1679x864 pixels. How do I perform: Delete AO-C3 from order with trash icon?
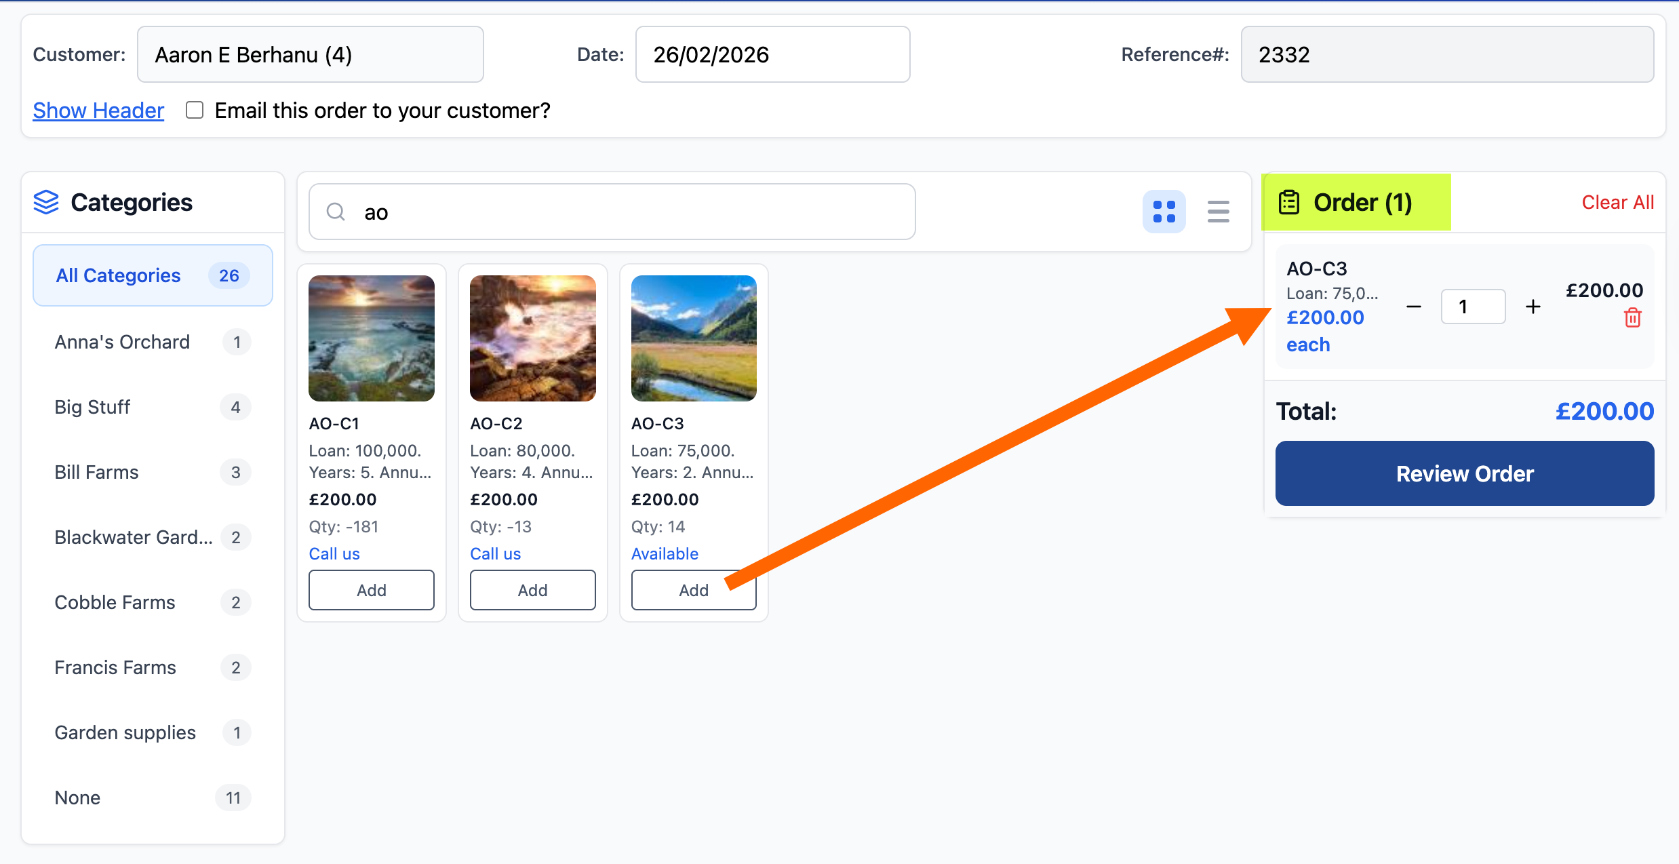[x=1632, y=317]
